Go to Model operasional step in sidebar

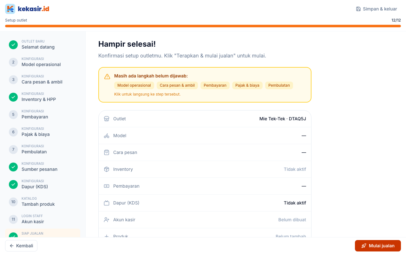pyautogui.click(x=43, y=62)
